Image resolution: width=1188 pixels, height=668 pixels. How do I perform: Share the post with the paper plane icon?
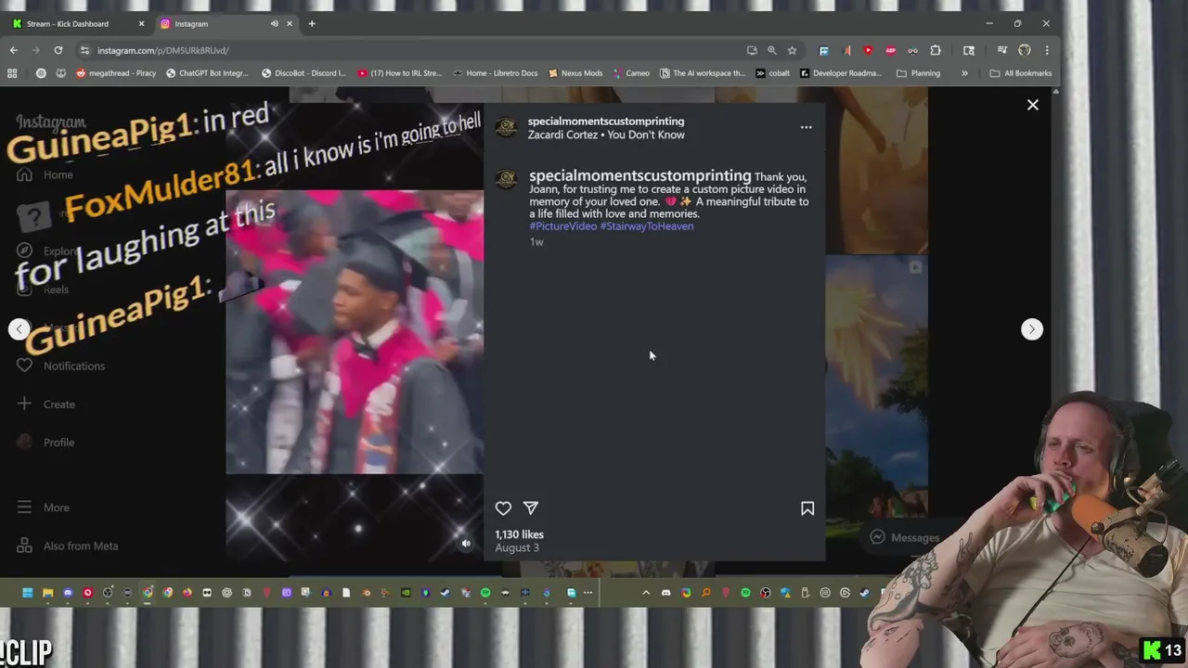tap(531, 508)
